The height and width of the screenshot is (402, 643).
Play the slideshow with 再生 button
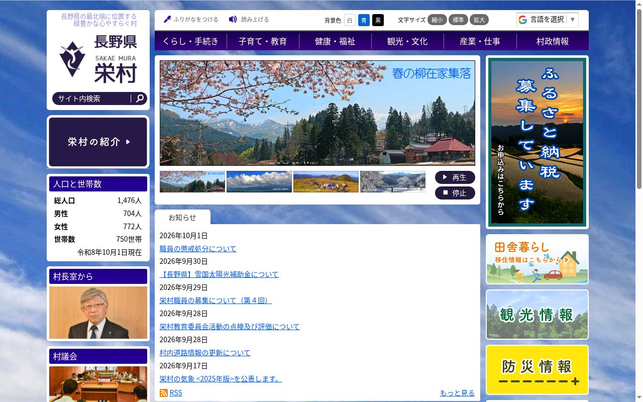[x=455, y=177]
